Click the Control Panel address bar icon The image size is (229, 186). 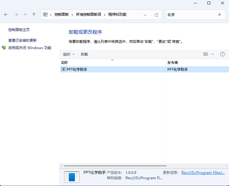[x=45, y=14]
